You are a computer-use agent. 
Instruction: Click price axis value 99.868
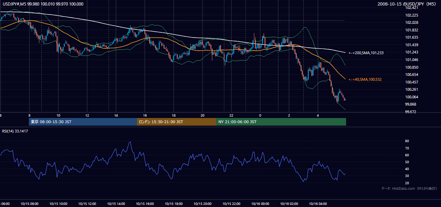click(x=411, y=104)
